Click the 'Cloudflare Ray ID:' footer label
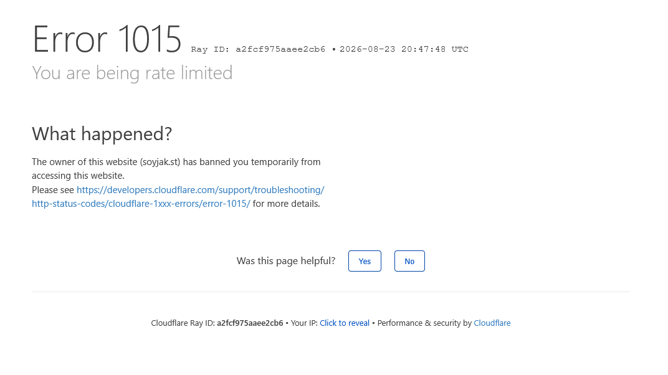 [183, 323]
